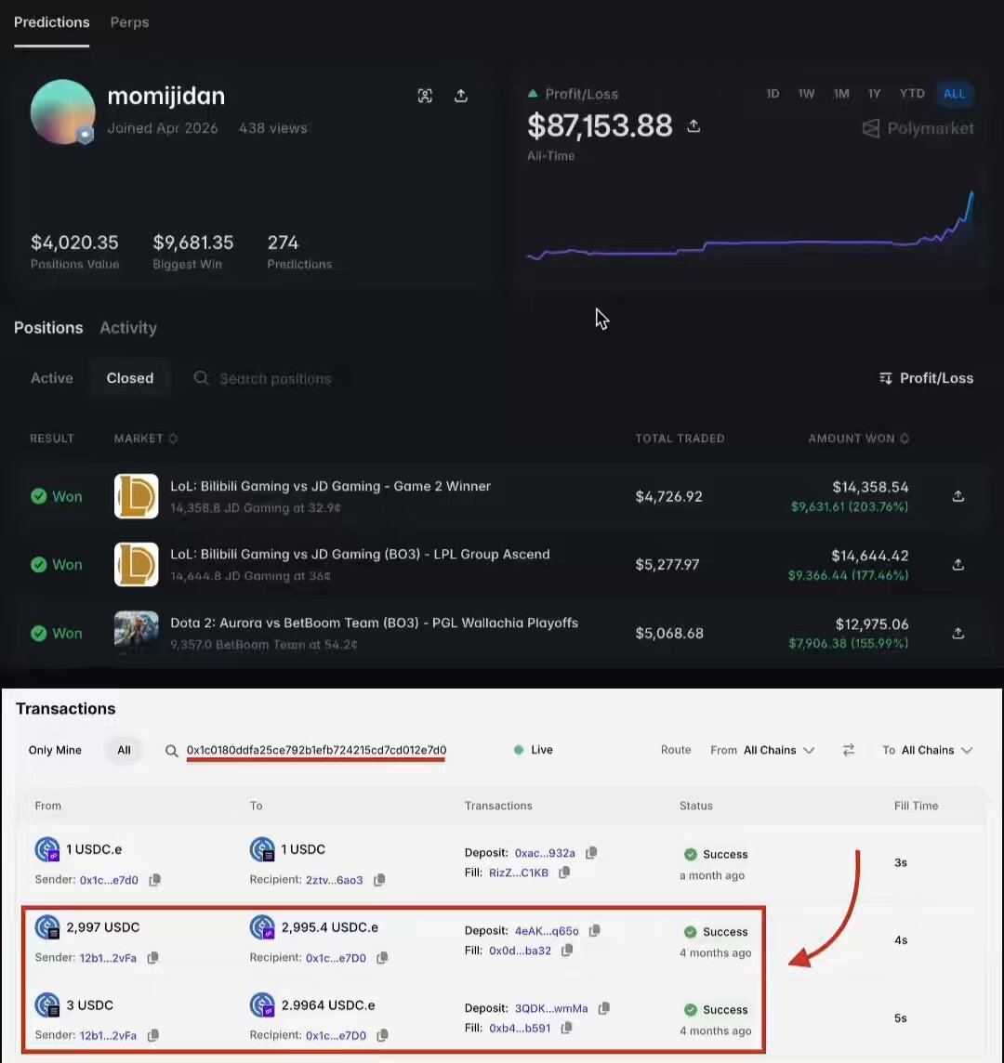Viewport: 1004px width, 1063px height.
Task: Click momijidan profile avatar
Action: pyautogui.click(x=62, y=112)
